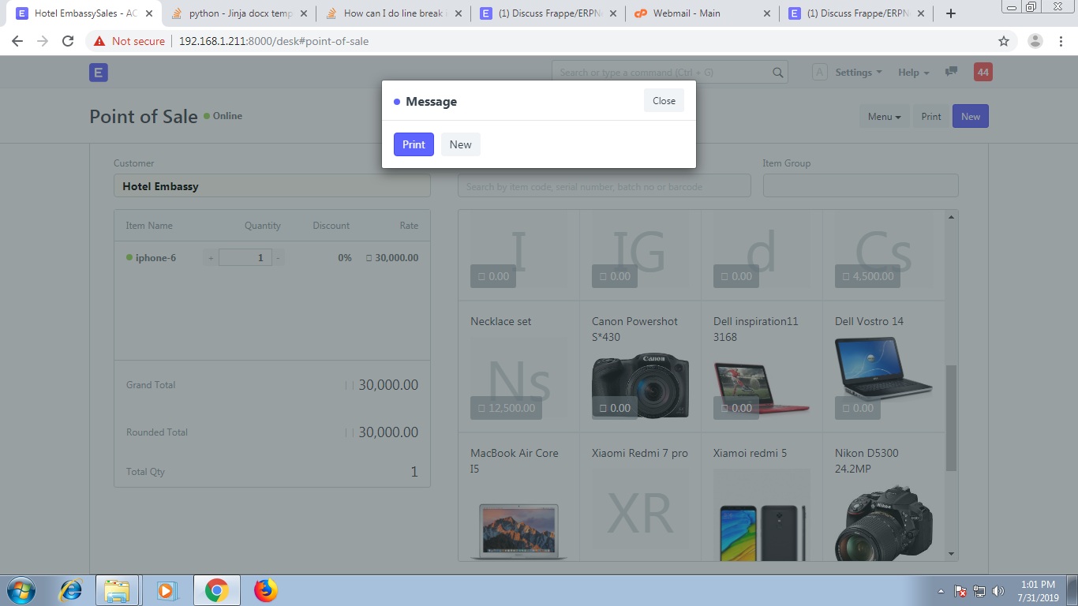Viewport: 1078px width, 606px height.
Task: Click the user avatar 'A' icon
Action: click(820, 73)
